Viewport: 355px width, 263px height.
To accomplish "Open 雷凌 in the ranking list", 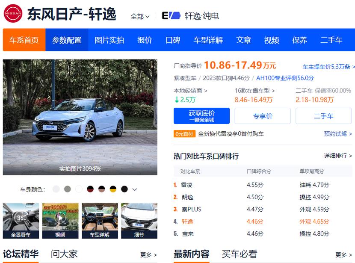I will 187,185.
